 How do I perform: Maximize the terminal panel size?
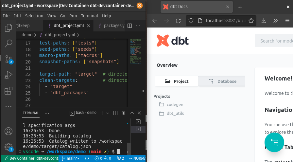[x=132, y=113]
